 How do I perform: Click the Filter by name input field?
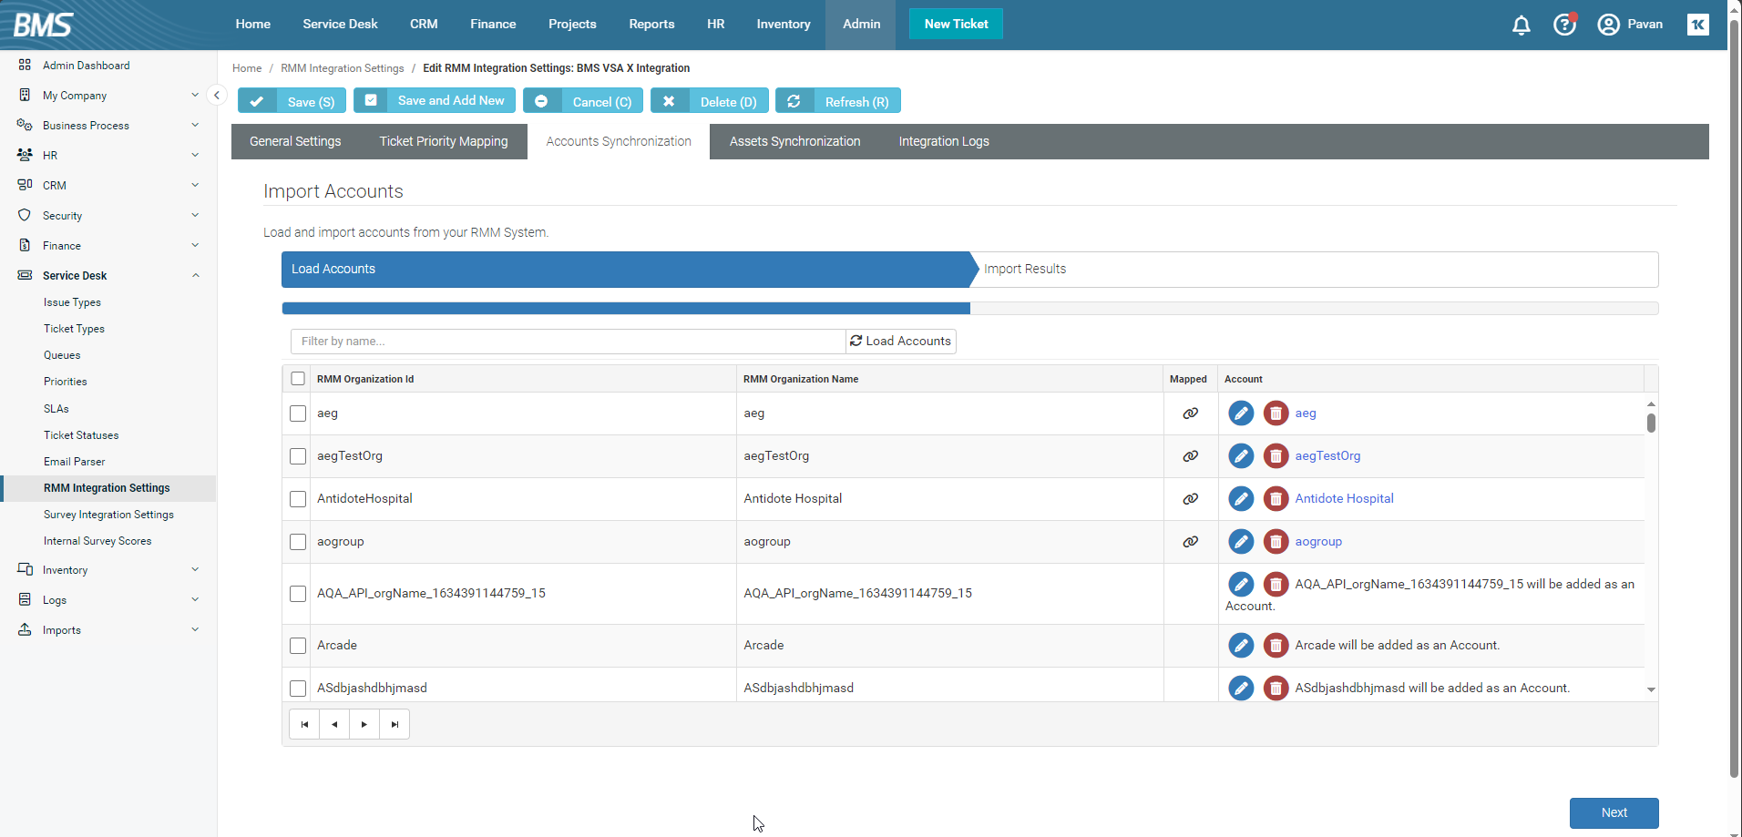(568, 342)
